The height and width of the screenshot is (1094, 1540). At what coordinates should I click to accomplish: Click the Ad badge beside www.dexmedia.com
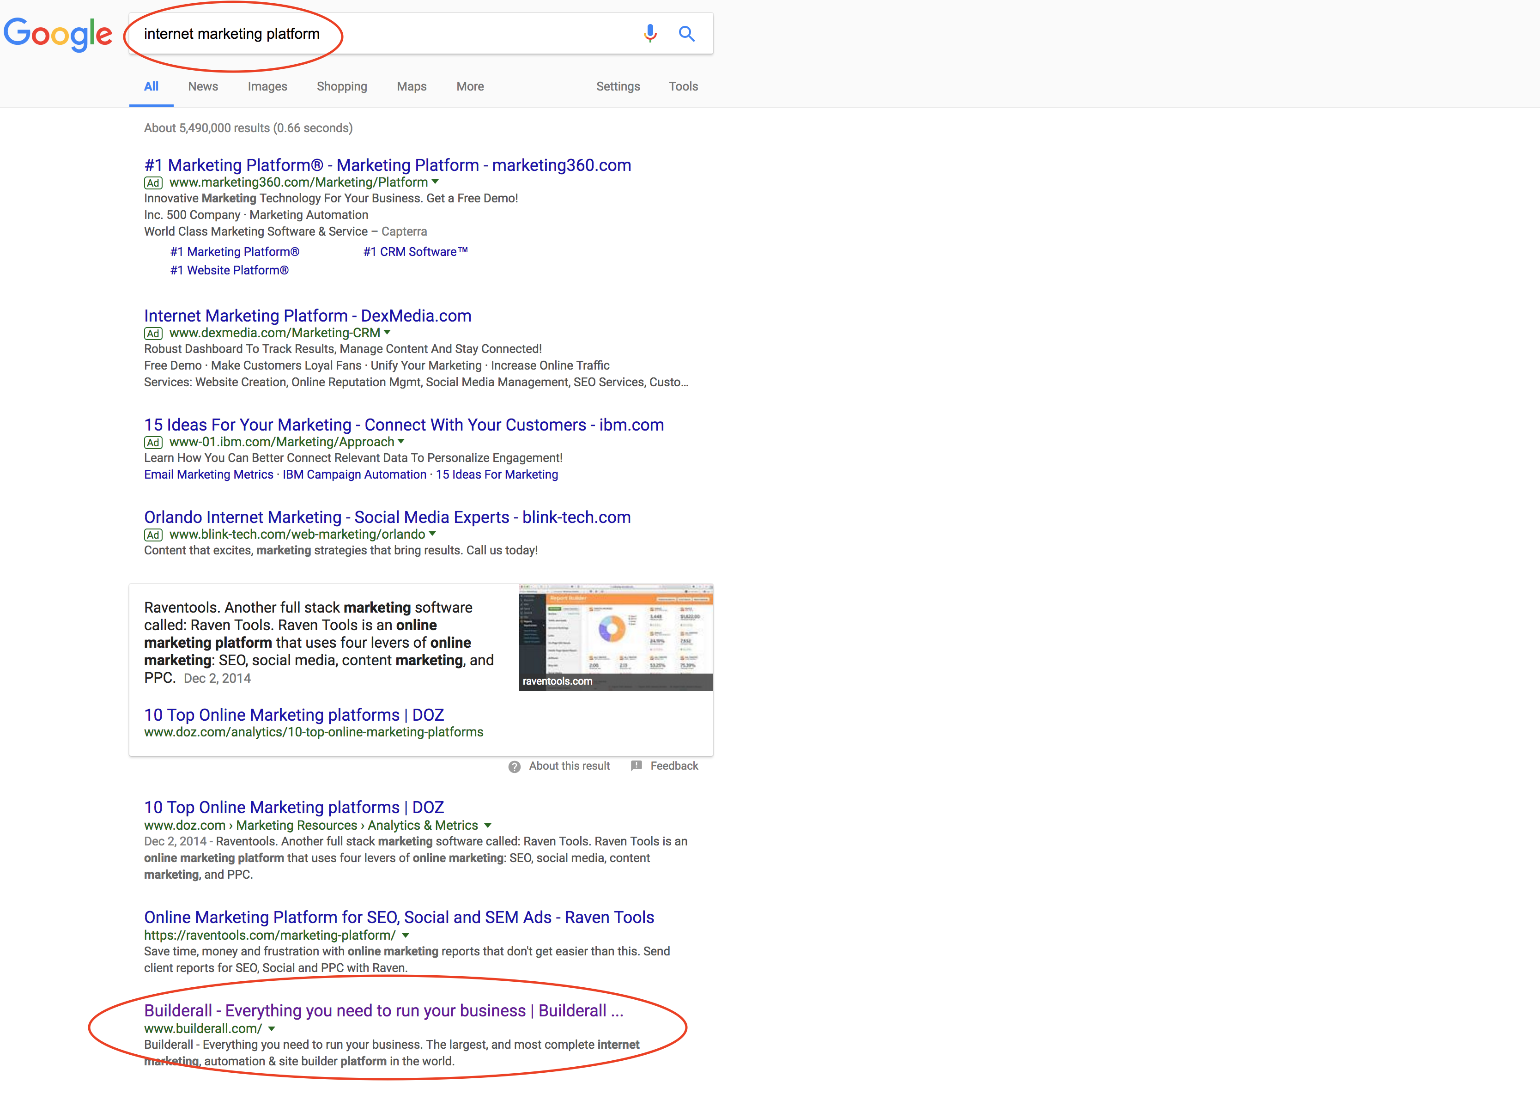[153, 334]
